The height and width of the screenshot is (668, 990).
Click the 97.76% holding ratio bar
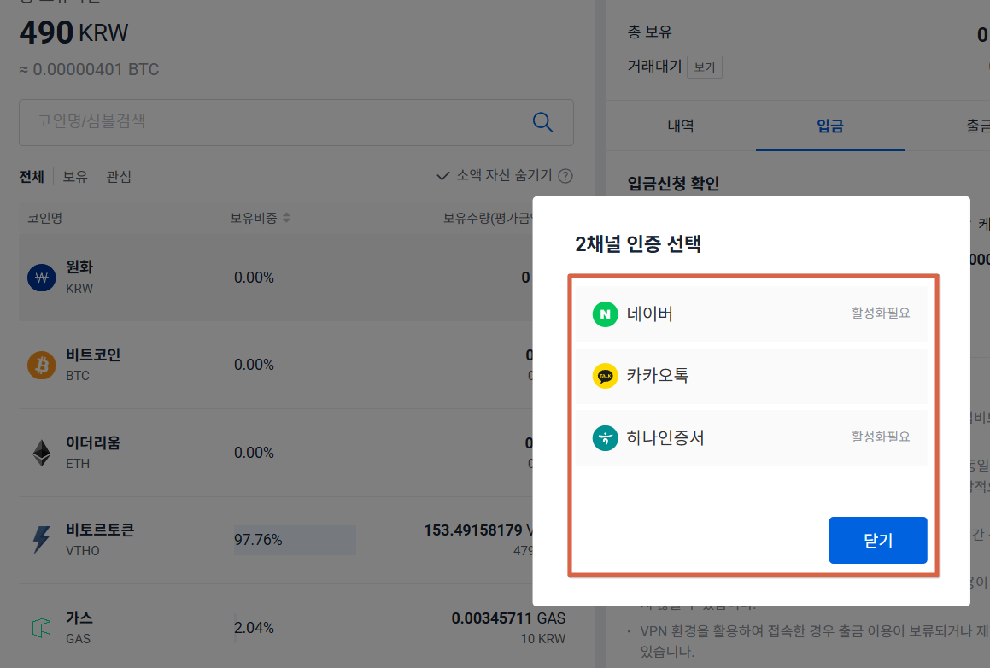pos(295,540)
